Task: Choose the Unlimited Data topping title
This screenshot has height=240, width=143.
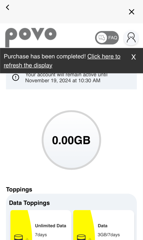Action: 50,226
